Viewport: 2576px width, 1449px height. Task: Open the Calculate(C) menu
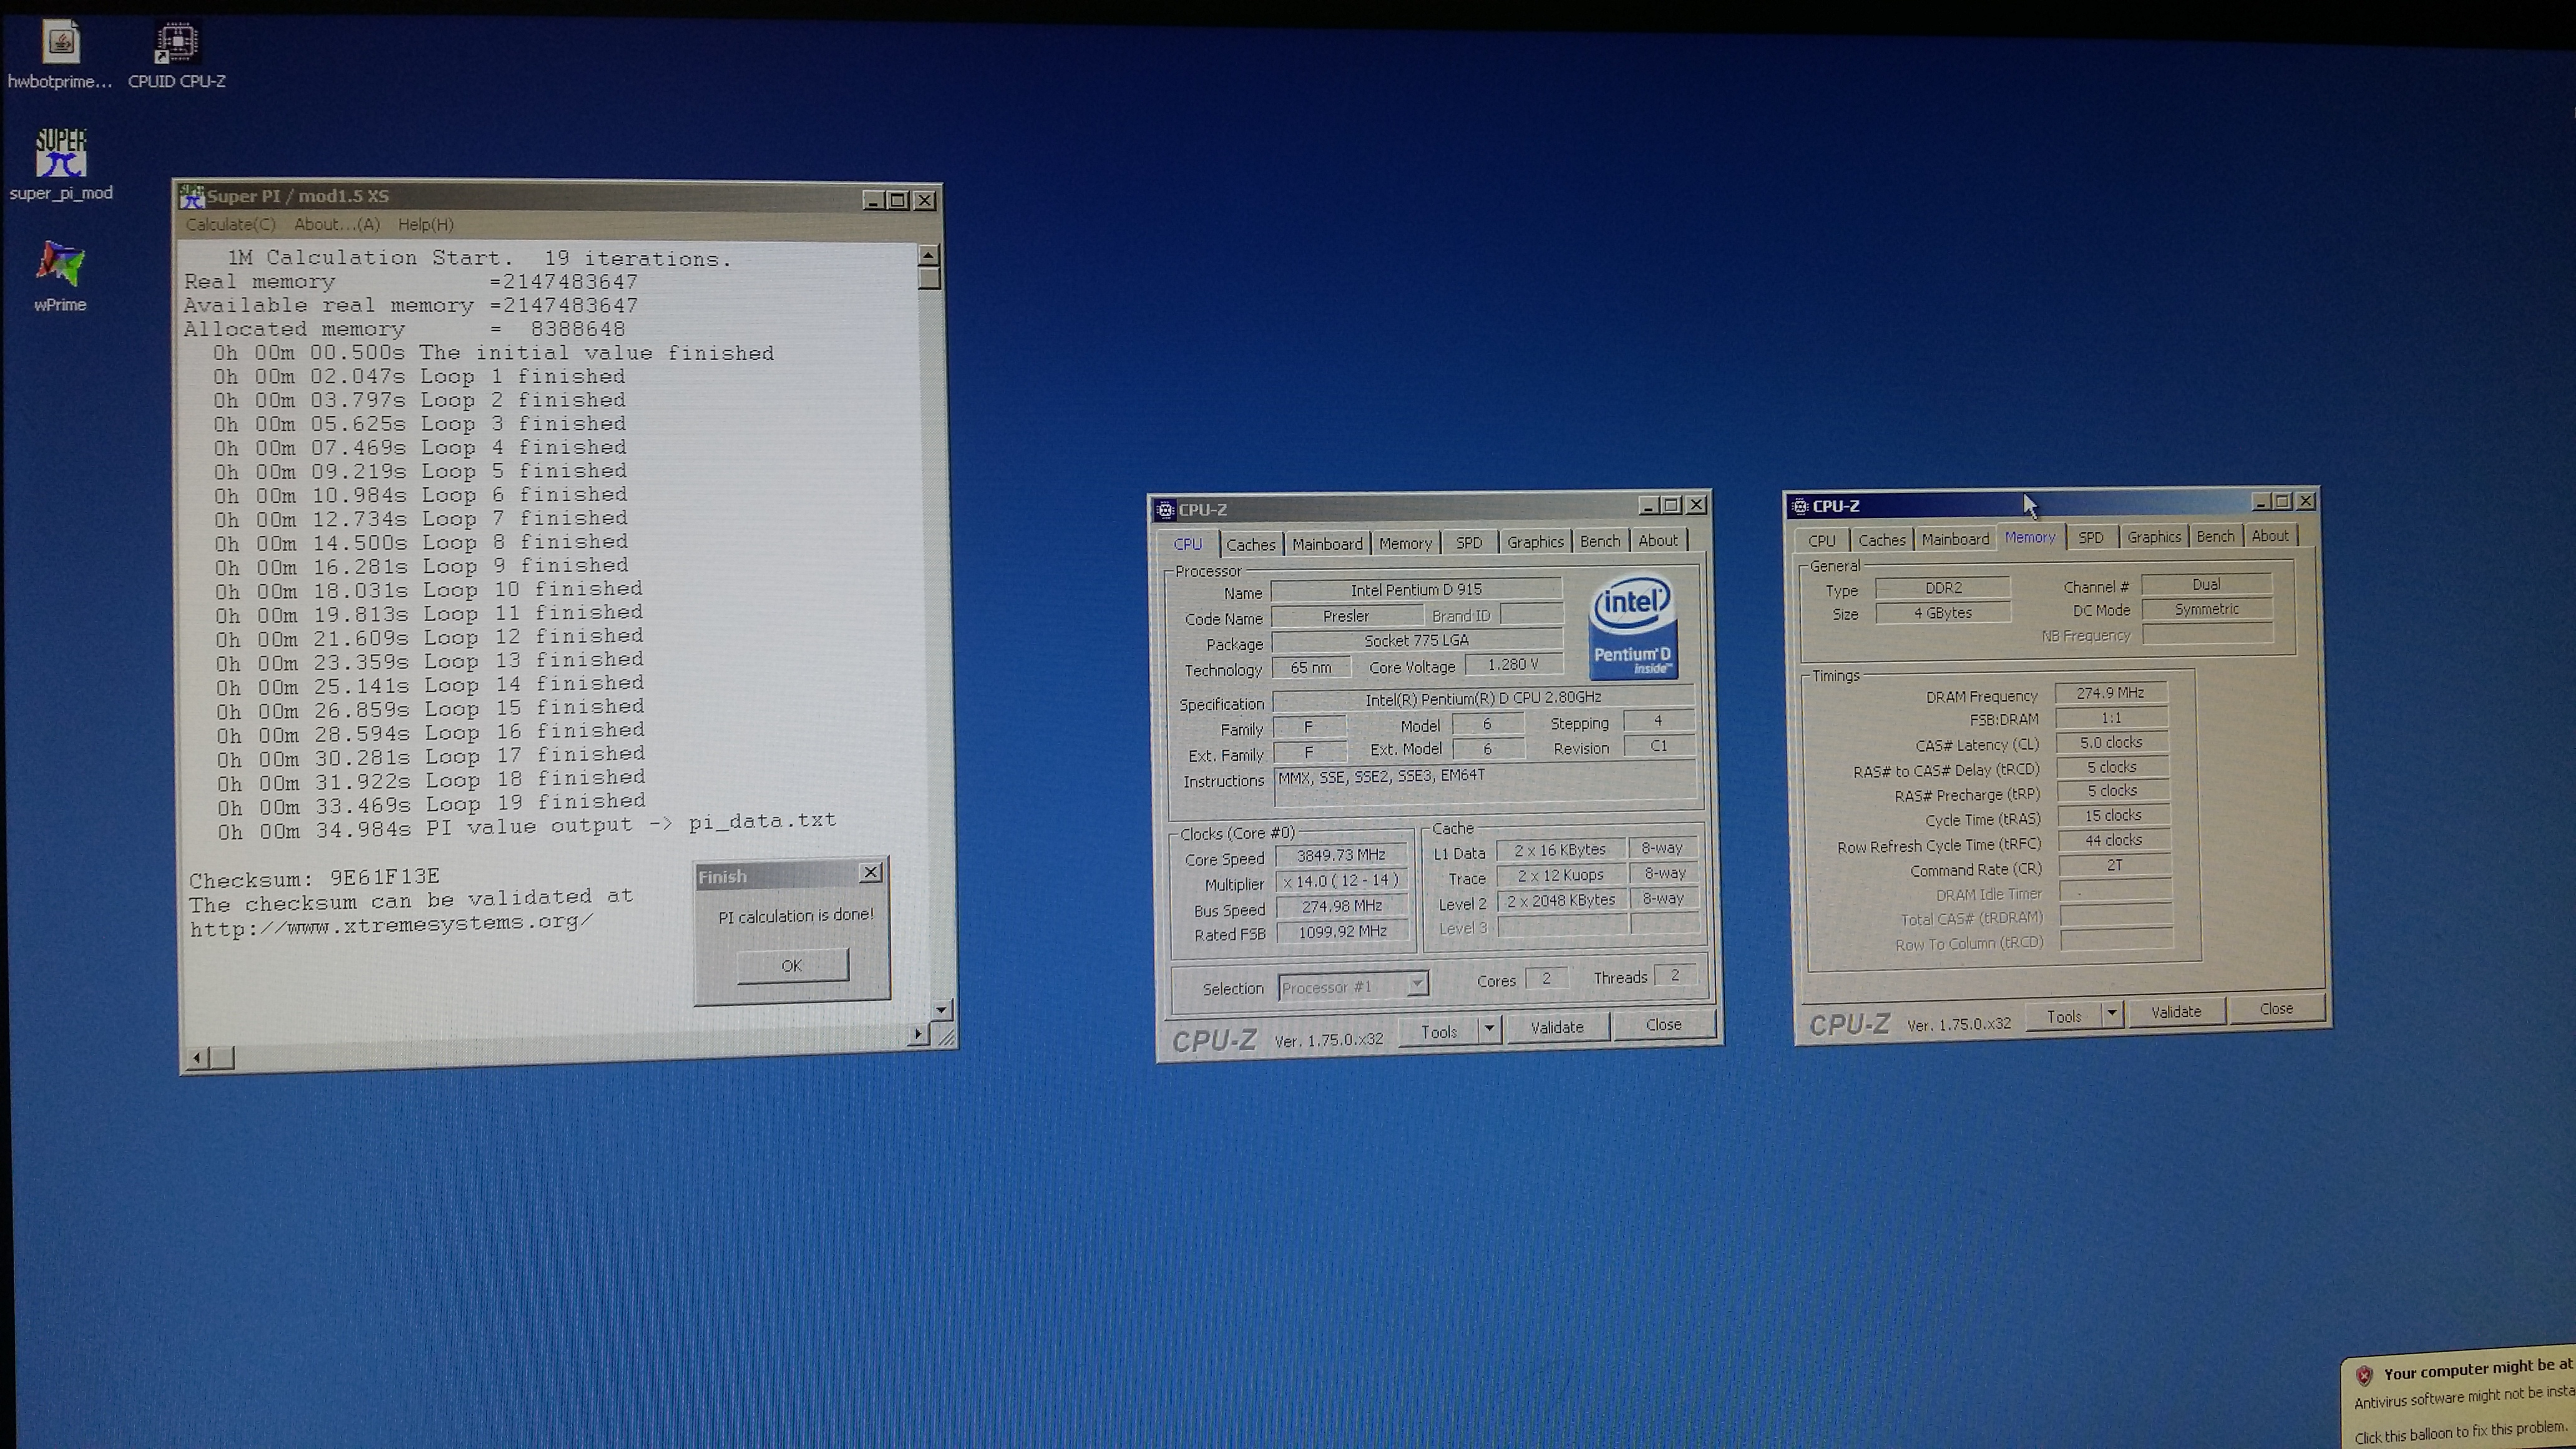click(230, 224)
